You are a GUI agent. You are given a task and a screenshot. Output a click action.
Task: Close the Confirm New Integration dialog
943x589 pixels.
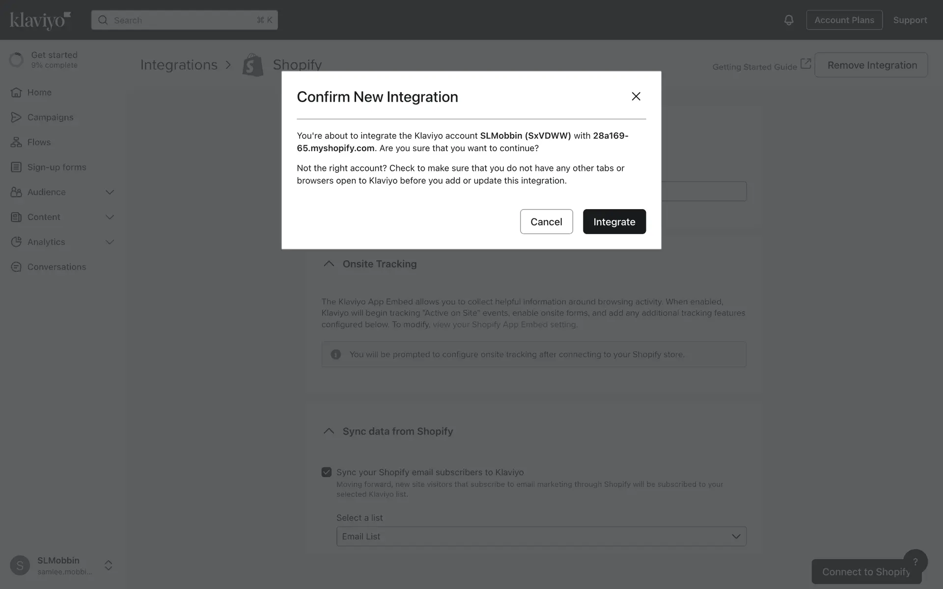click(x=636, y=97)
